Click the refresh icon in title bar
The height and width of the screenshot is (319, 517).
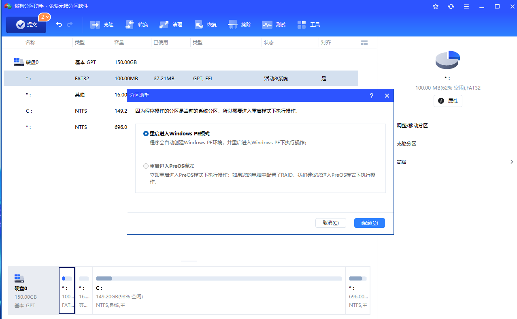click(x=451, y=6)
